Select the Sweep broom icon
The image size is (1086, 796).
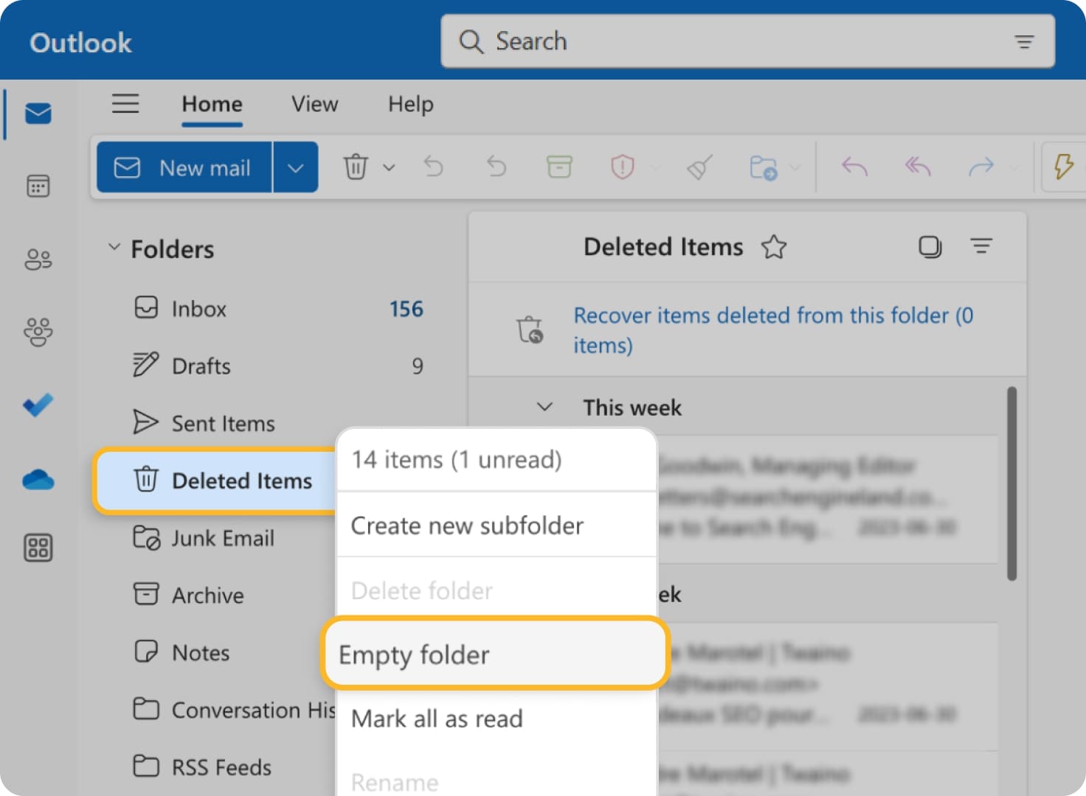(x=697, y=167)
